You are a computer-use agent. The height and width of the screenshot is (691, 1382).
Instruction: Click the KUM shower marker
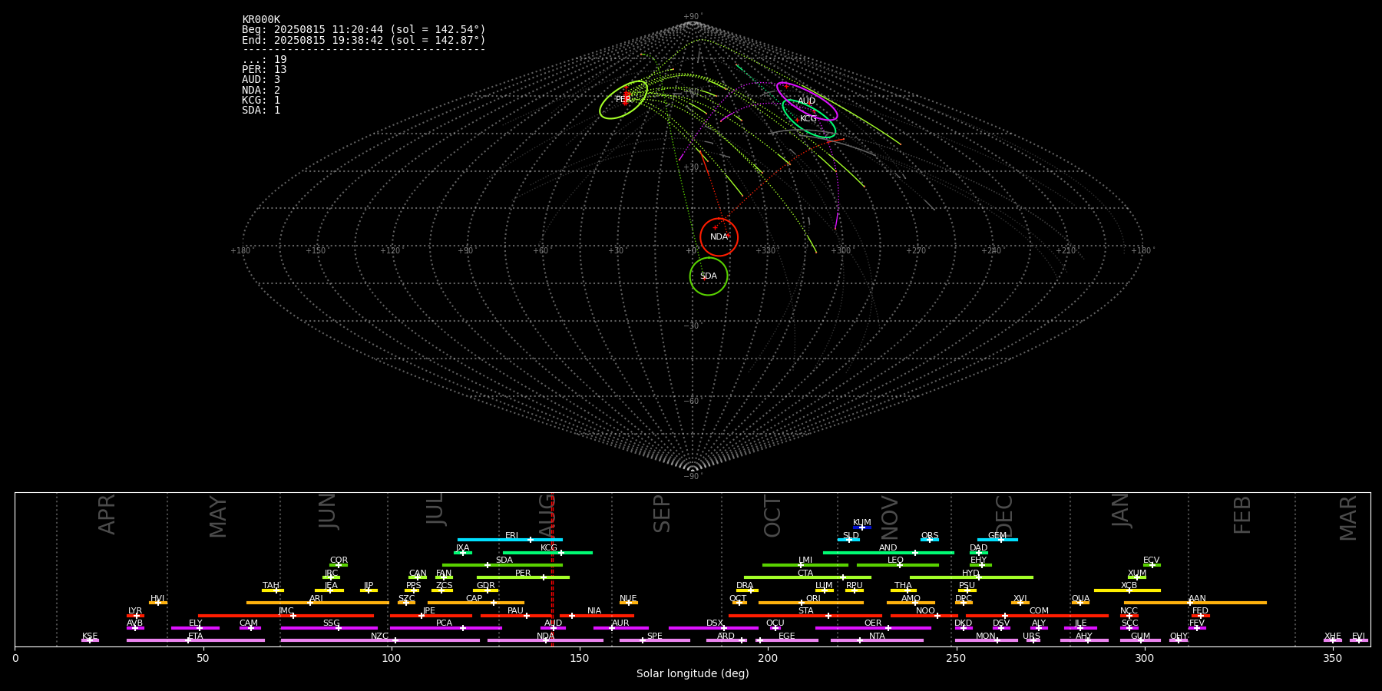pos(862,527)
